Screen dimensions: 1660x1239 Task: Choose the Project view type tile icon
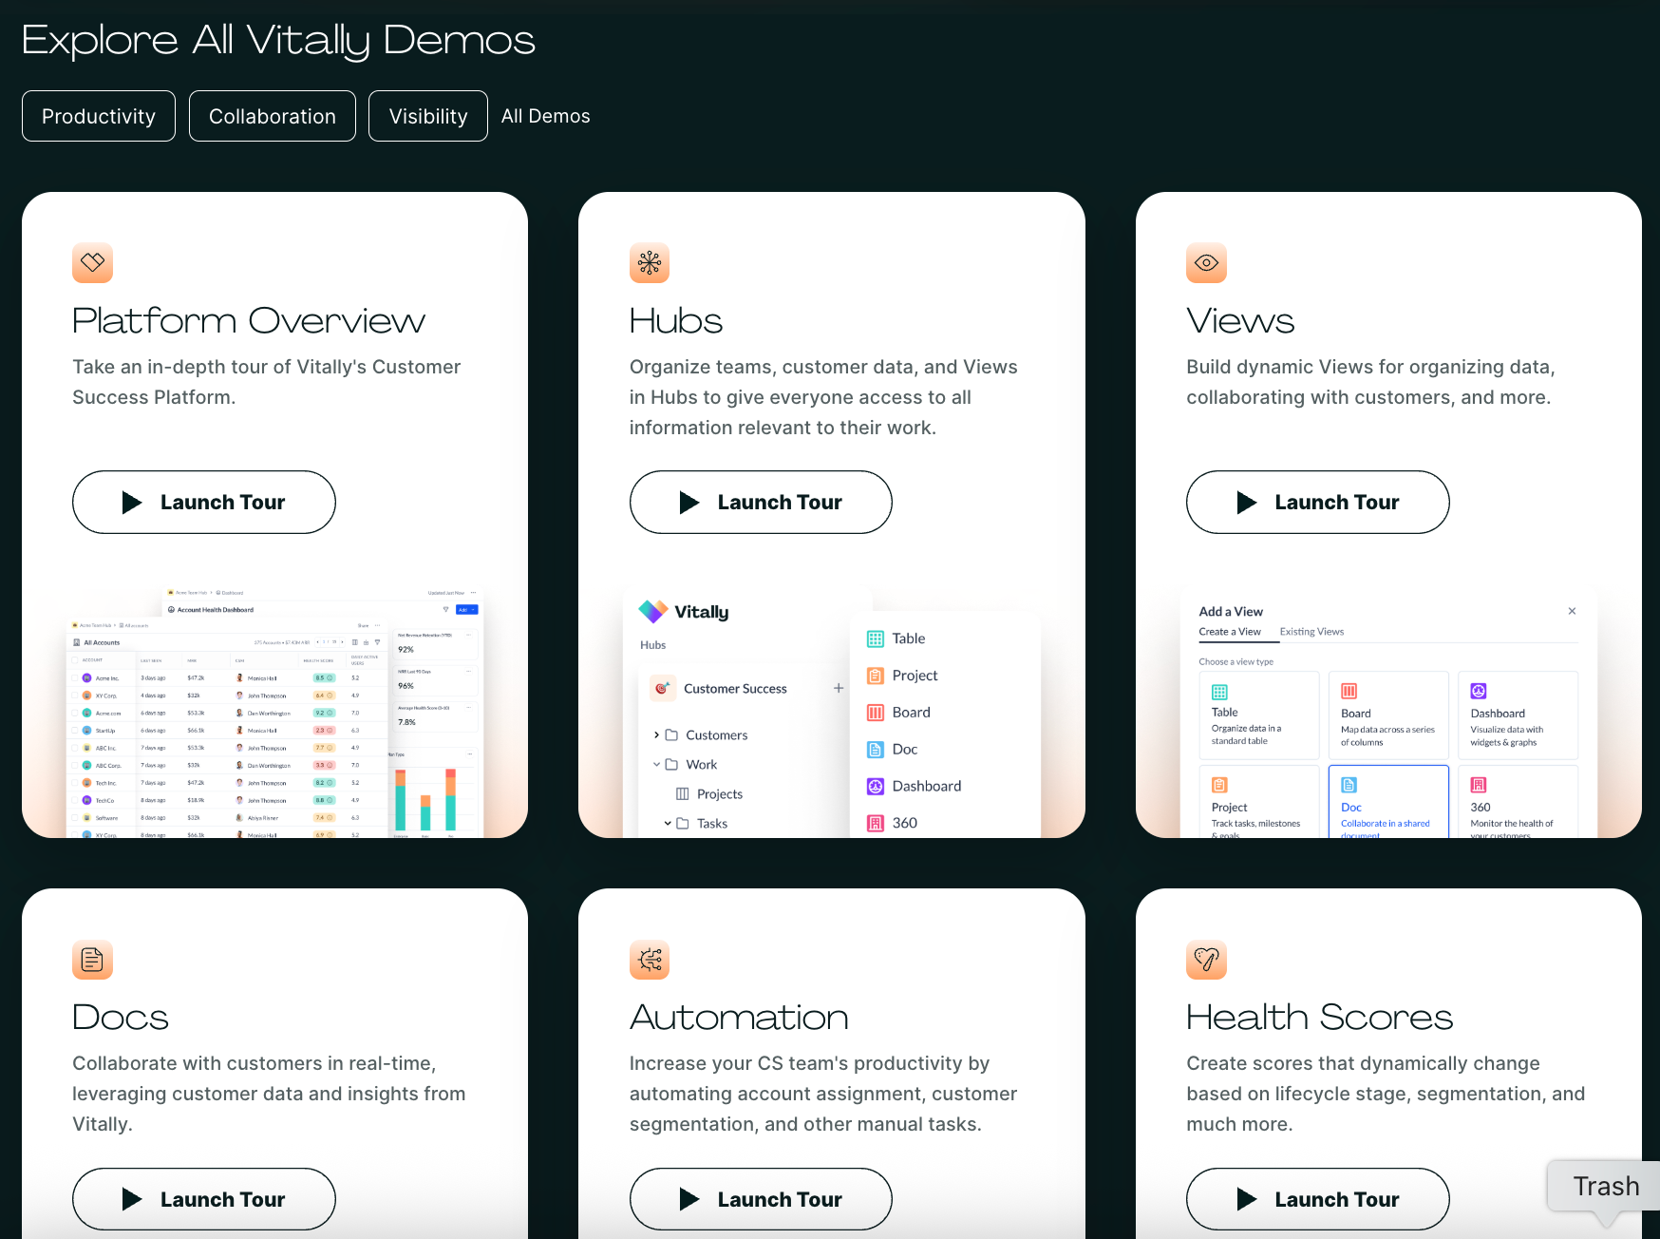[1219, 785]
